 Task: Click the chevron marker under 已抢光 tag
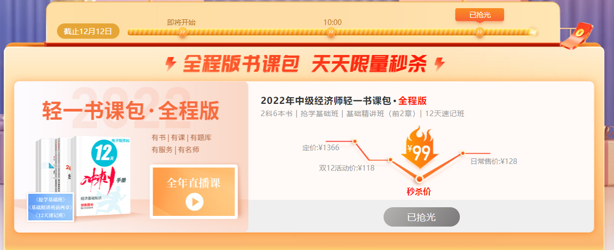[480, 32]
